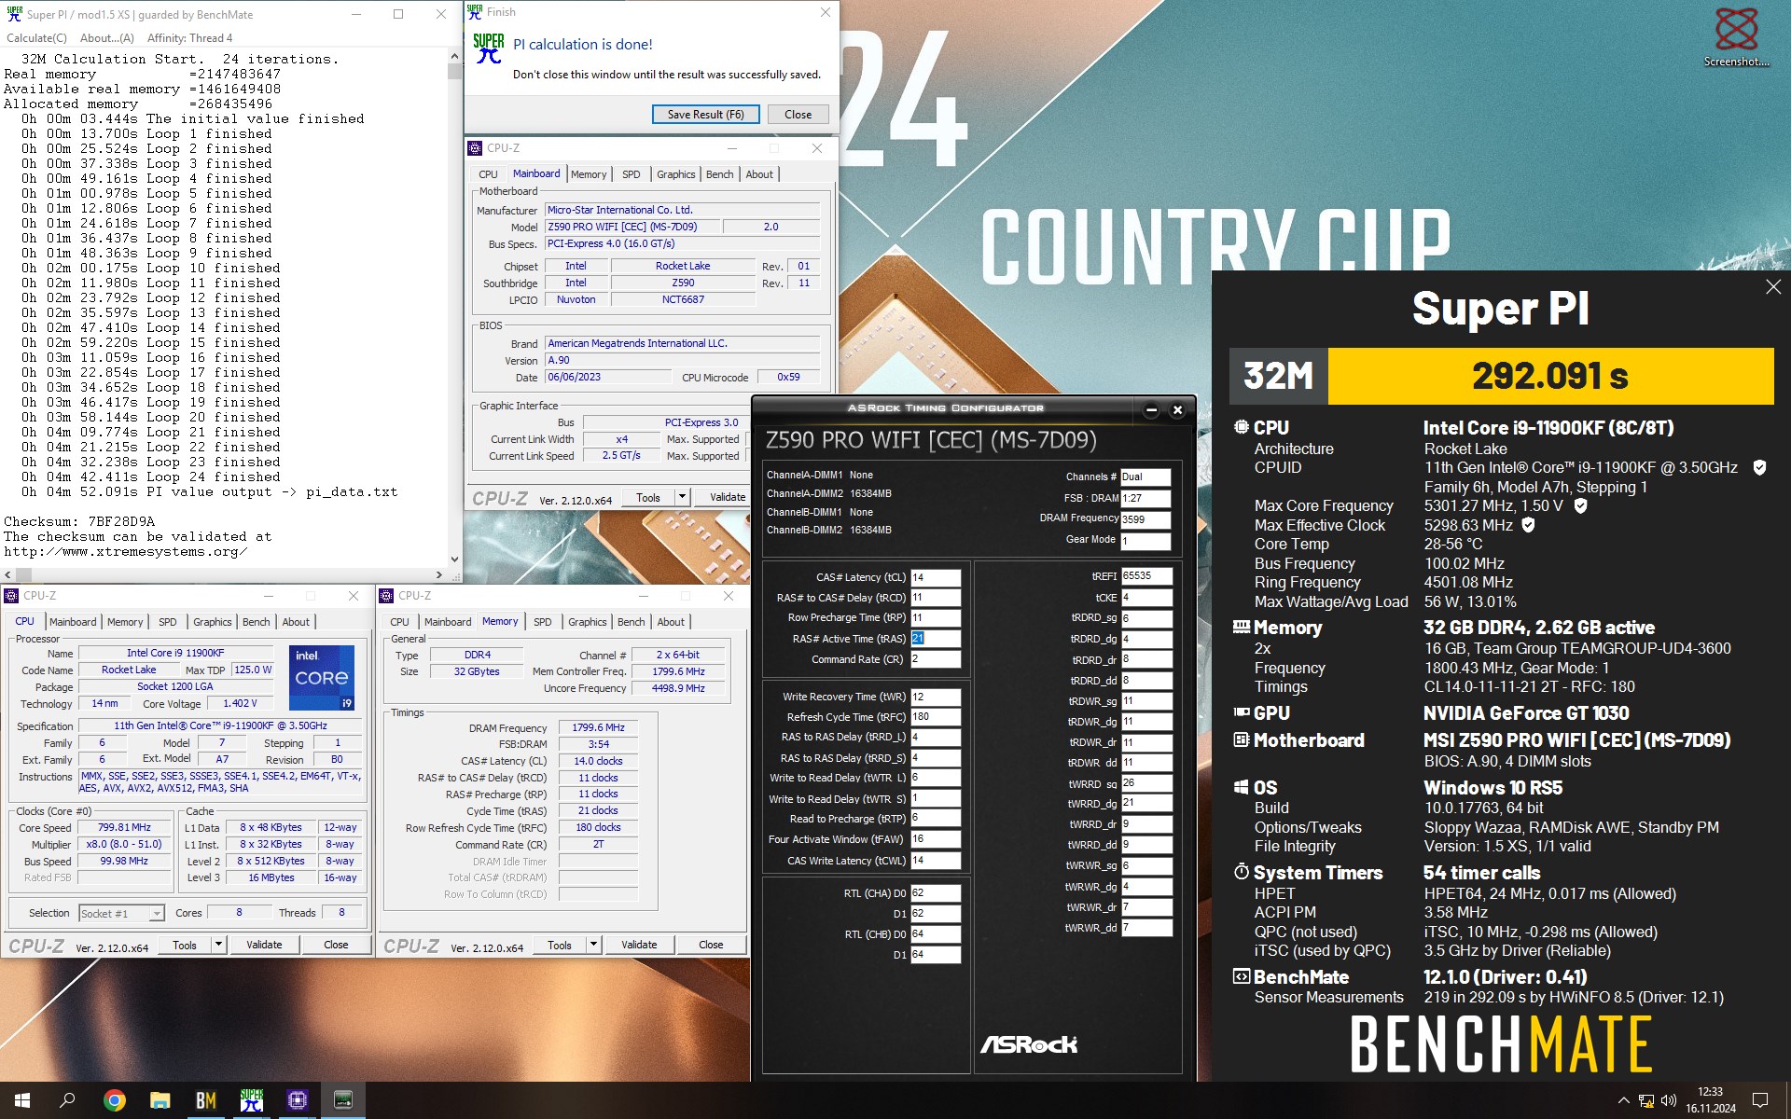Show hidden system tray icons
The width and height of the screenshot is (1791, 1119).
(x=1623, y=1100)
